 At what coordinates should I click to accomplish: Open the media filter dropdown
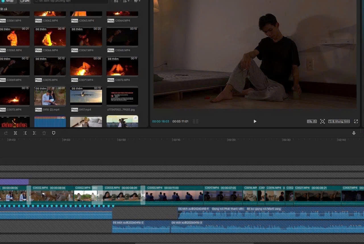(137, 1)
